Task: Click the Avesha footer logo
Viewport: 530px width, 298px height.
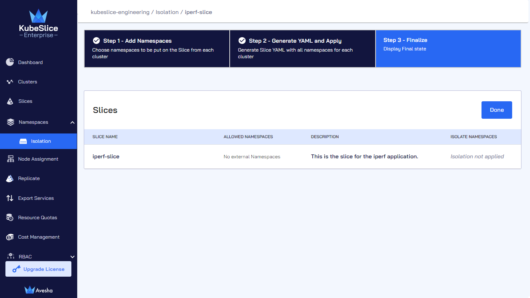Action: click(x=38, y=290)
